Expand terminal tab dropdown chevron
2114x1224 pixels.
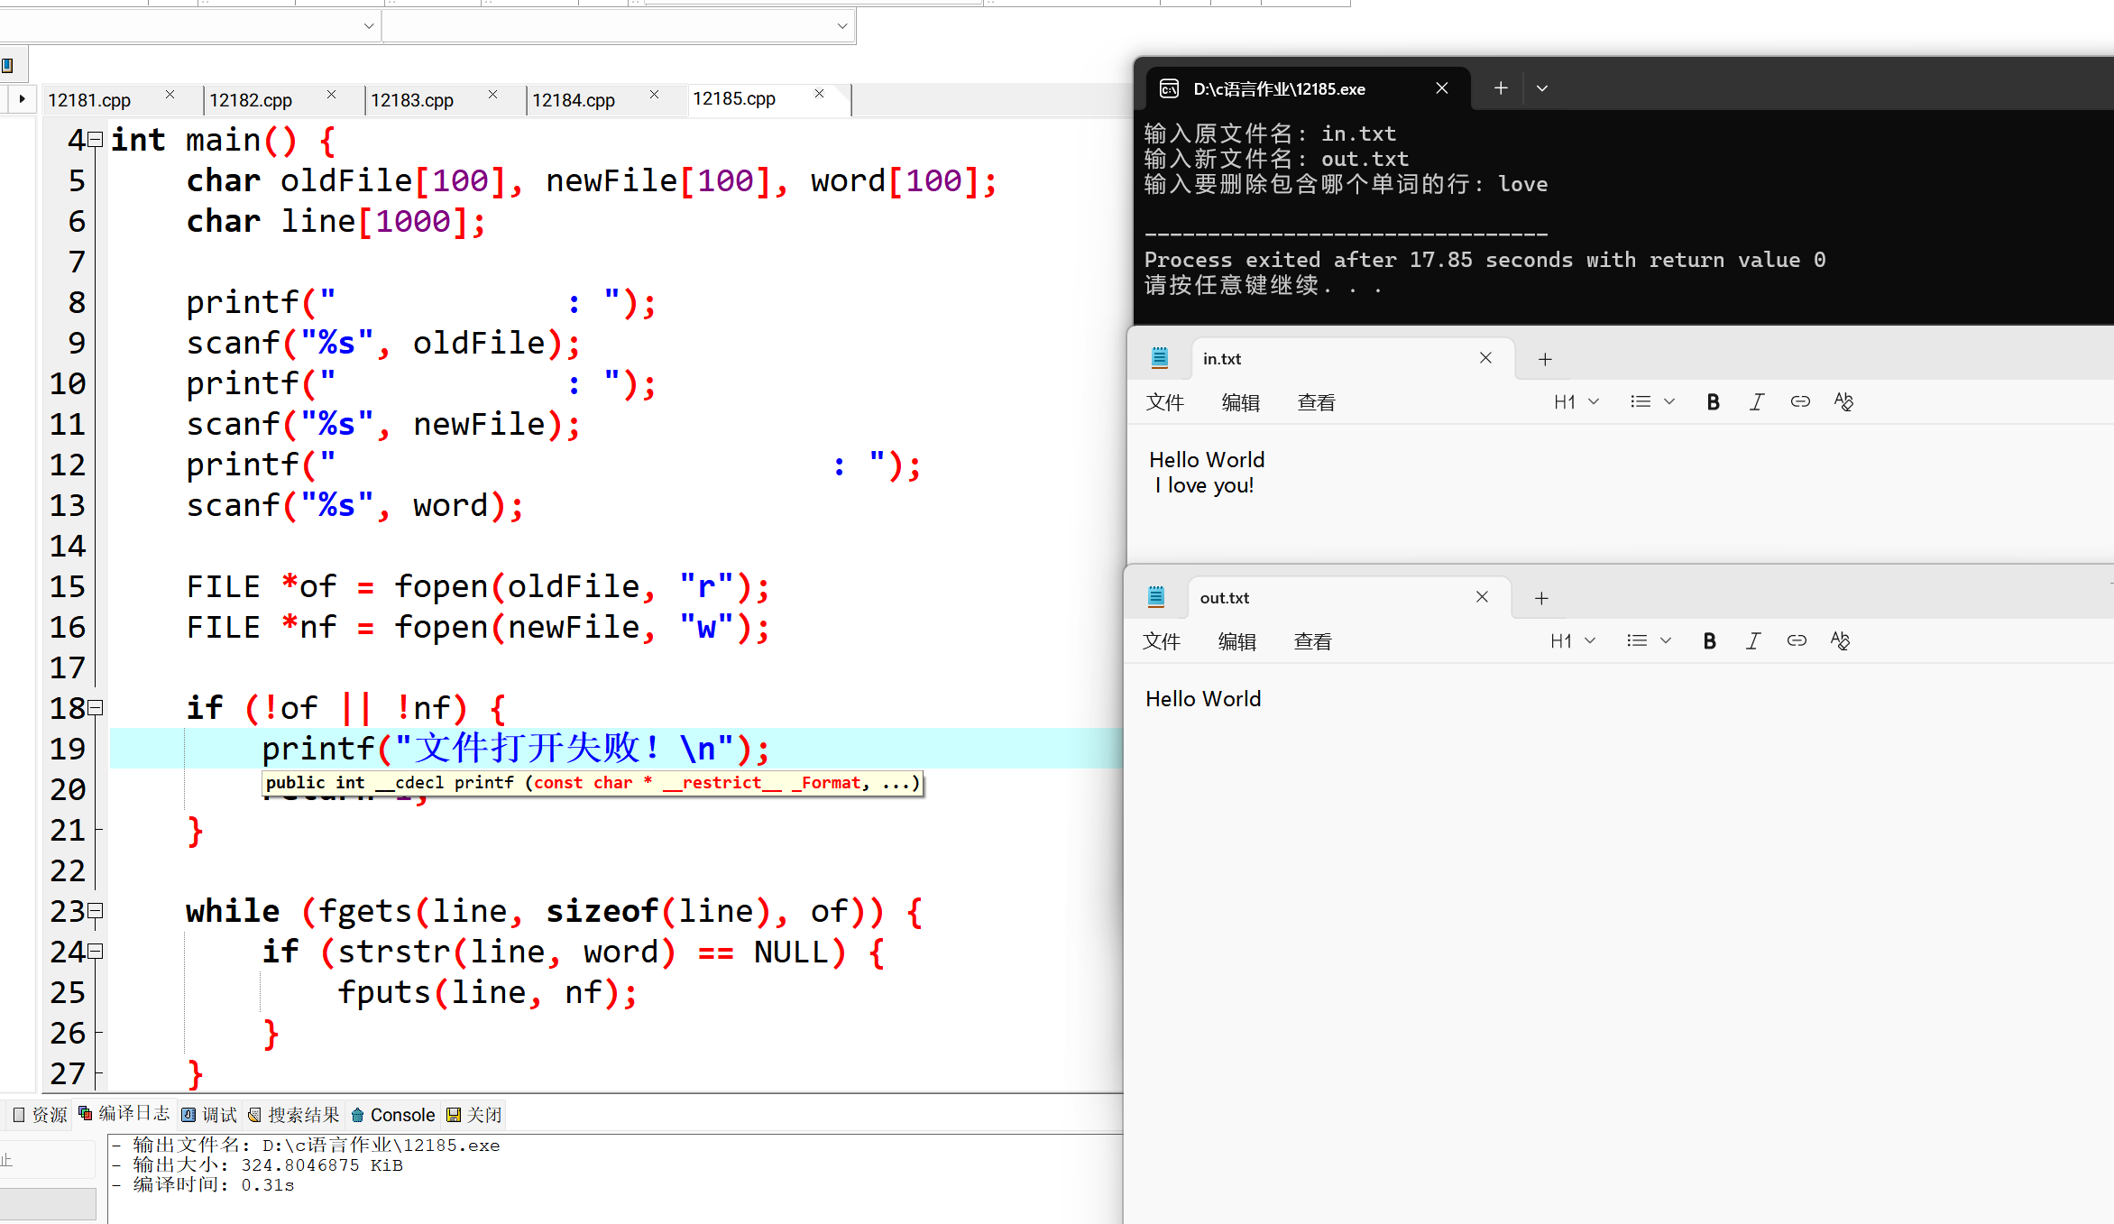tap(1542, 88)
